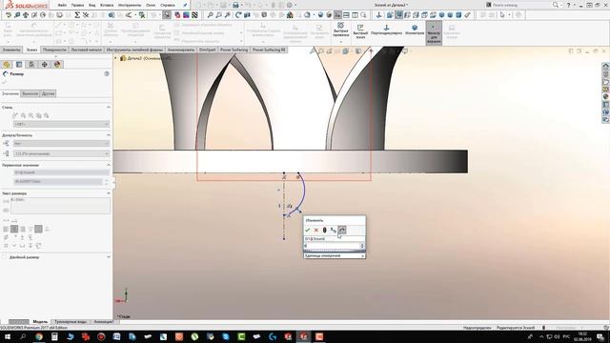Open the help question mark menu
The width and height of the screenshot is (610, 343).
click(568, 5)
